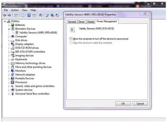Screen dimensions: 167x122
Task: Click the Universal Serial Bus controllers icon
Action: 13,94
